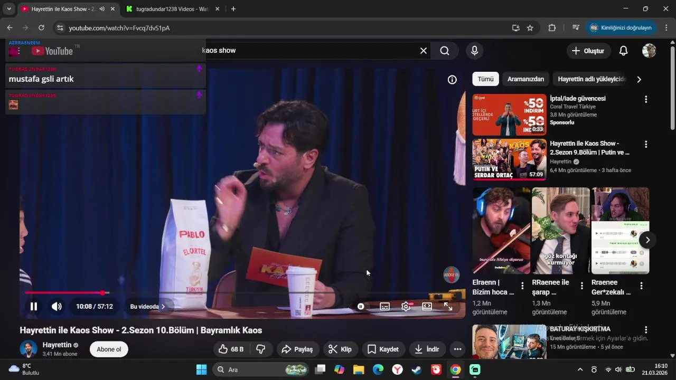Viewport: 676px width, 380px height.
Task: Open the Oluştur create button
Action: (588, 51)
